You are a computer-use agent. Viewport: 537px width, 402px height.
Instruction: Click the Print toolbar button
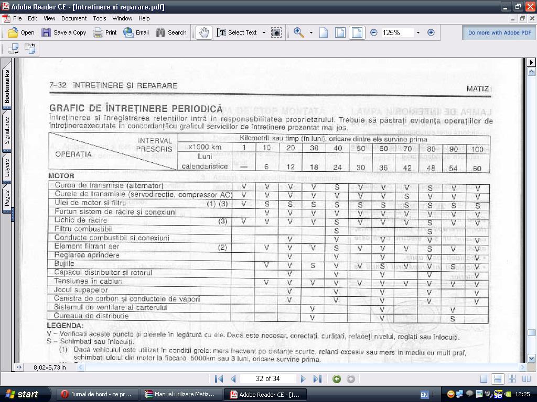pyautogui.click(x=105, y=32)
